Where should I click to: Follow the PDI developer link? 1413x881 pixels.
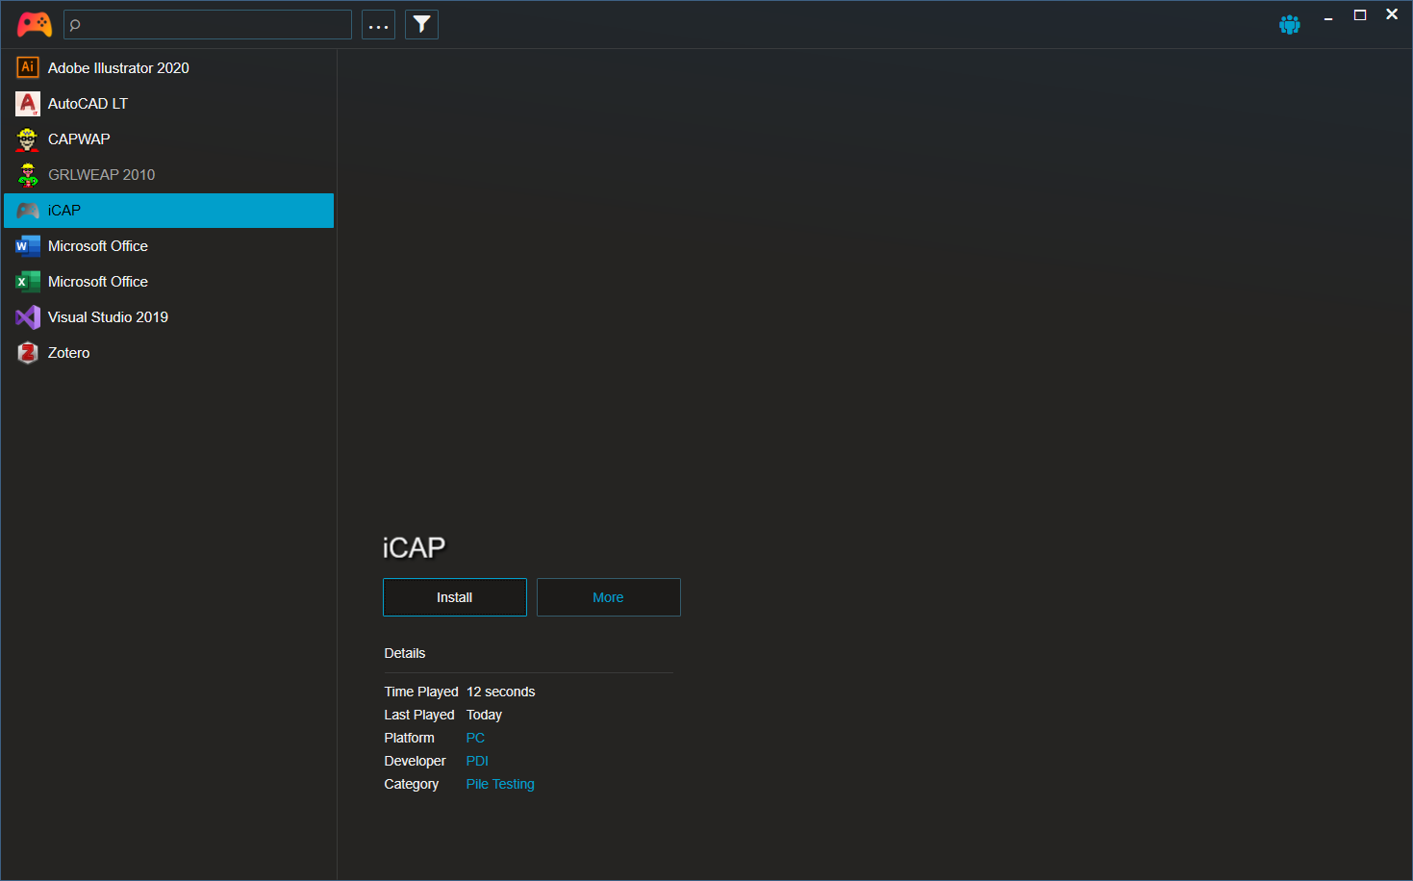(477, 761)
